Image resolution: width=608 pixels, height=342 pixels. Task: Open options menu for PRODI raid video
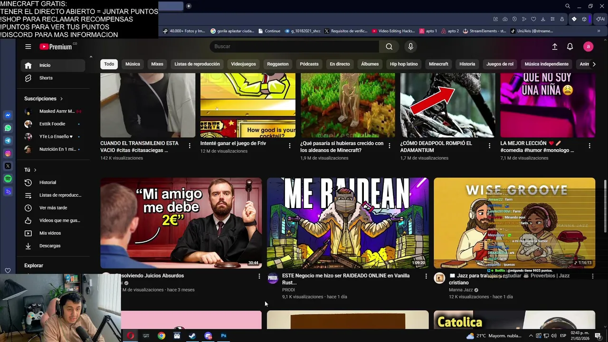(x=426, y=276)
